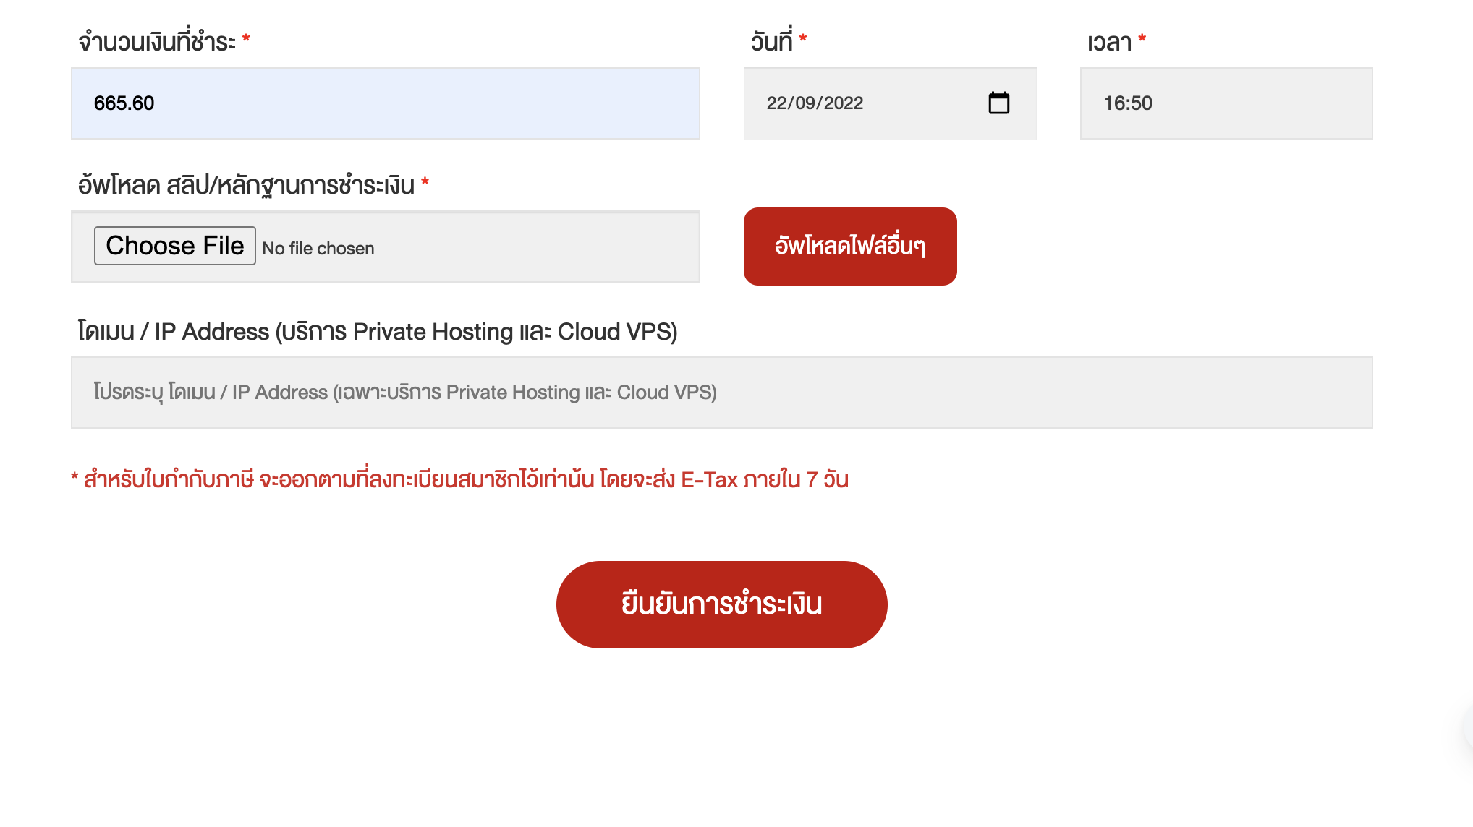Click the red อัพโหลดไฟล์อื่นๆ upload button

(x=850, y=247)
